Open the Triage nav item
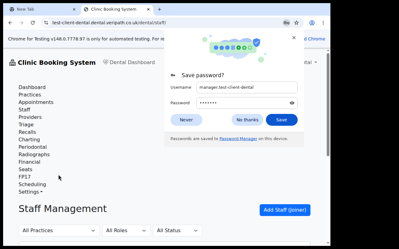Viewport: 399px width, 249px height. click(x=26, y=125)
